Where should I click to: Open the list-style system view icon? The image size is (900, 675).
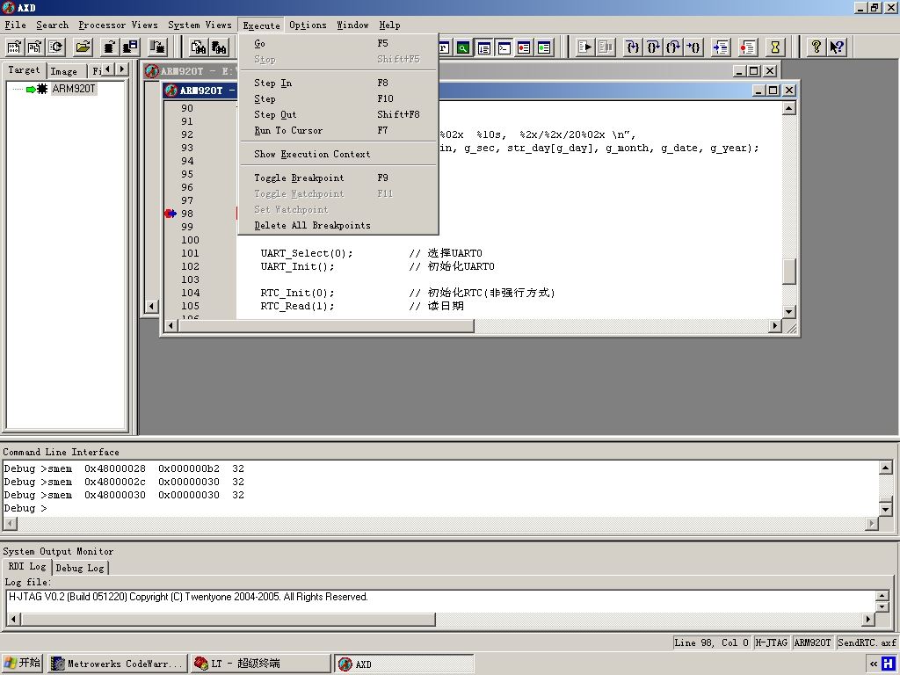[484, 47]
